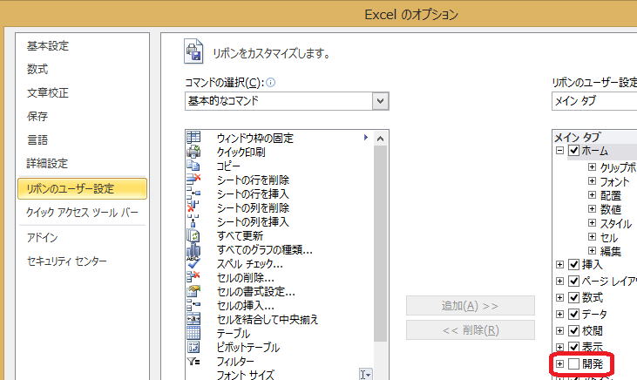This screenshot has height=380, width=637.
Task: Click the info icon beside コマンドの選択
Action: click(270, 83)
